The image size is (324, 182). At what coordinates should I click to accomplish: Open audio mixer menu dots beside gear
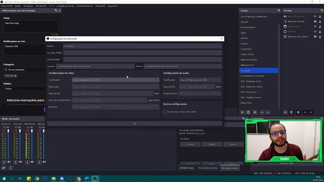point(11,168)
